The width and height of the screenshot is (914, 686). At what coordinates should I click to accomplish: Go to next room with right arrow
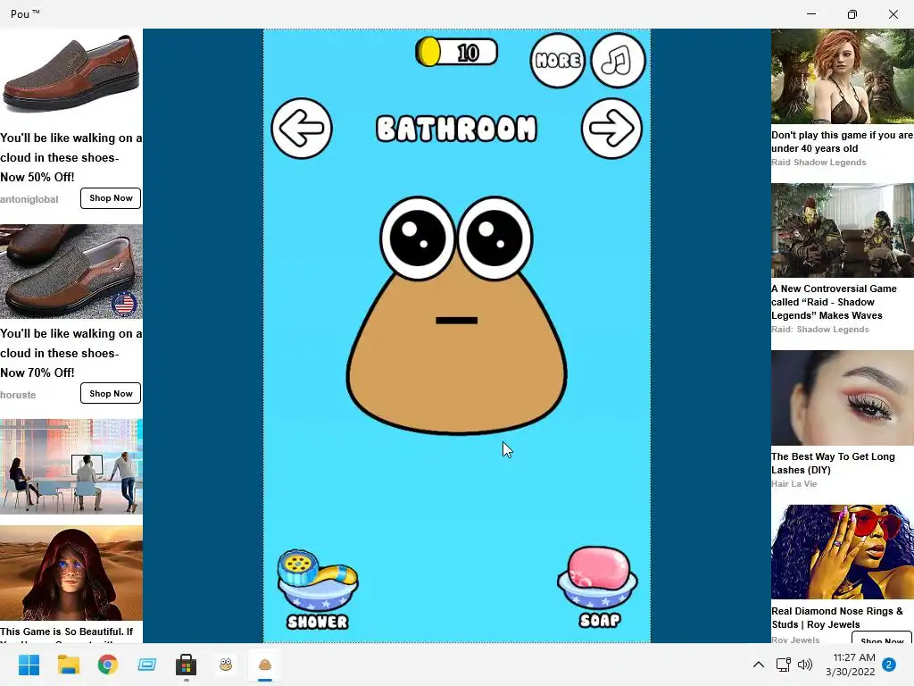coord(611,129)
